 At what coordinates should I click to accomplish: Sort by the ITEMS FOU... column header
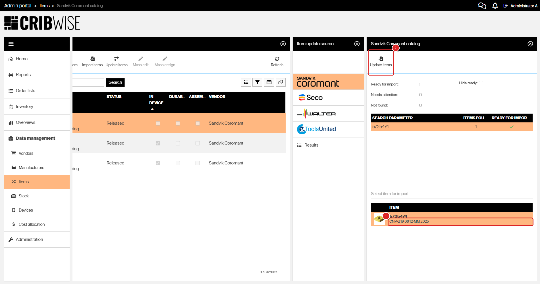[475, 118]
